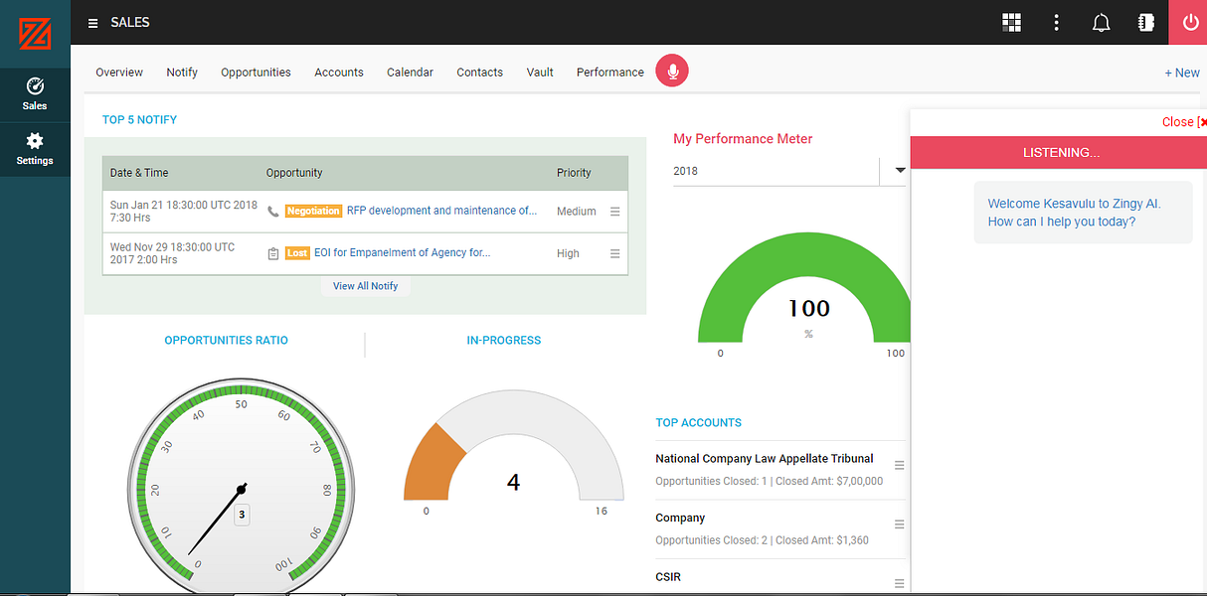
Task: Open the hamburger menu beside SALES
Action: click(93, 23)
